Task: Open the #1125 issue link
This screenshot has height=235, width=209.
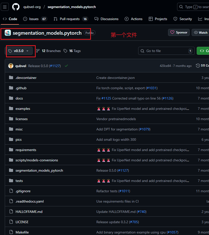Action: point(106,98)
